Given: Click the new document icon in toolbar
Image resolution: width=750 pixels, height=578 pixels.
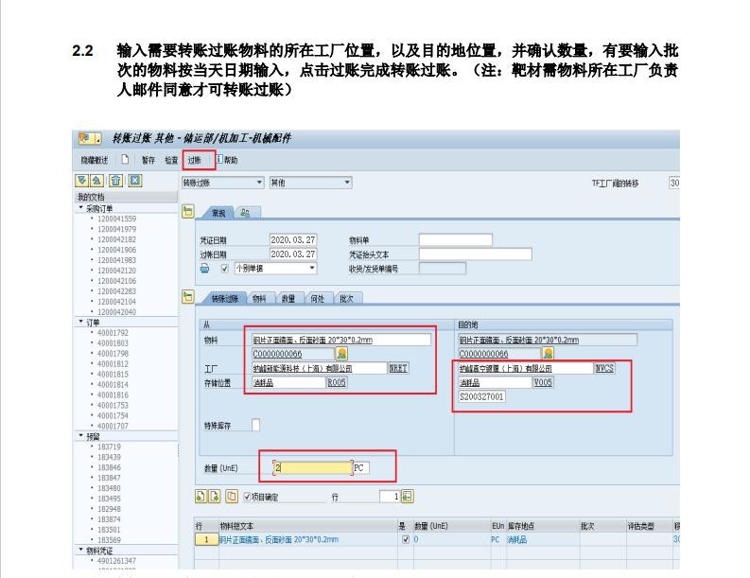Looking at the screenshot, I should pyautogui.click(x=125, y=160).
